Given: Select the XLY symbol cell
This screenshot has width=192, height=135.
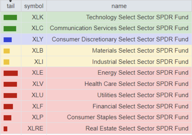Looking at the screenshot, I should 38,39.
